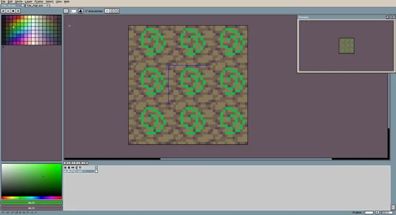Viewport: 396px width, 215px height.
Task: Open the Help menu
Action: pyautogui.click(x=67, y=2)
